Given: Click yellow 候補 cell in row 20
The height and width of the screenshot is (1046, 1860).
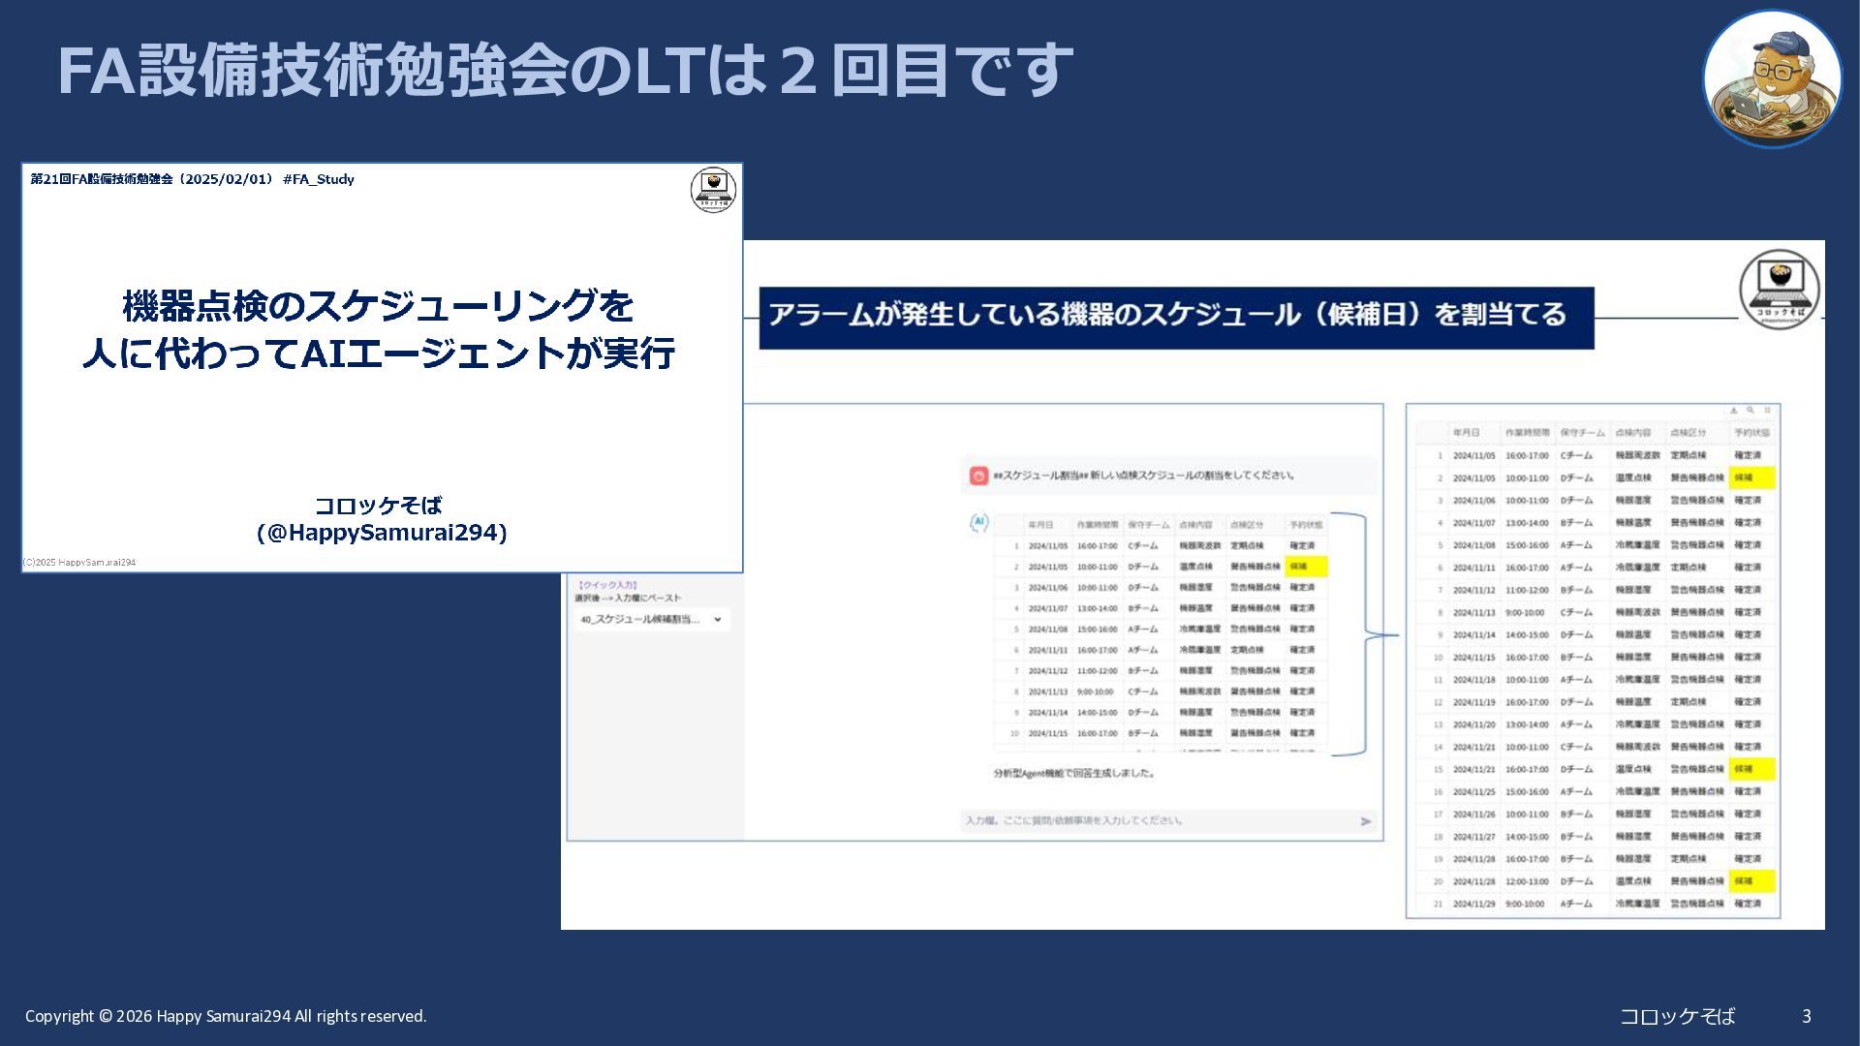Looking at the screenshot, I should (x=1751, y=881).
